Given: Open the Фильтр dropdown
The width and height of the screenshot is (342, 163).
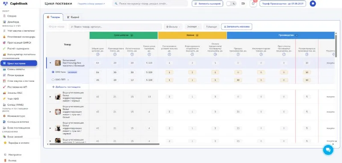Looking at the screenshot, I should [x=173, y=27].
